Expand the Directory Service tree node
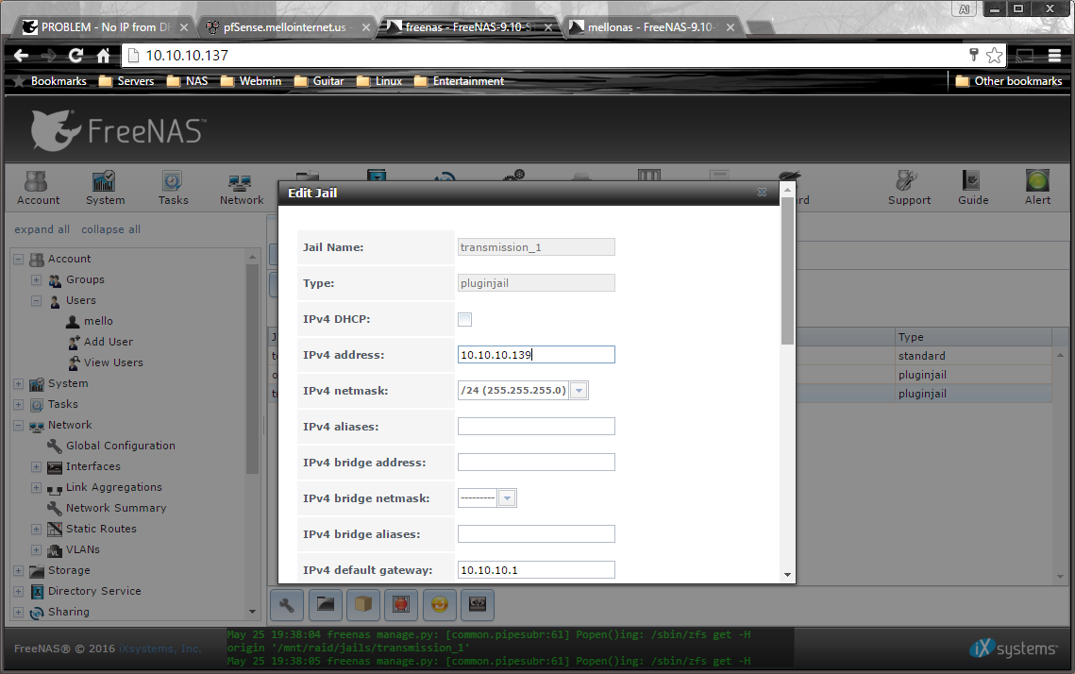Screen dimensions: 1075x674 (x=19, y=591)
